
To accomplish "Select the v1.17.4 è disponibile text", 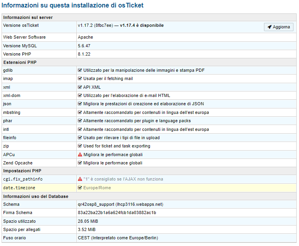I will pyautogui.click(x=142, y=26).
